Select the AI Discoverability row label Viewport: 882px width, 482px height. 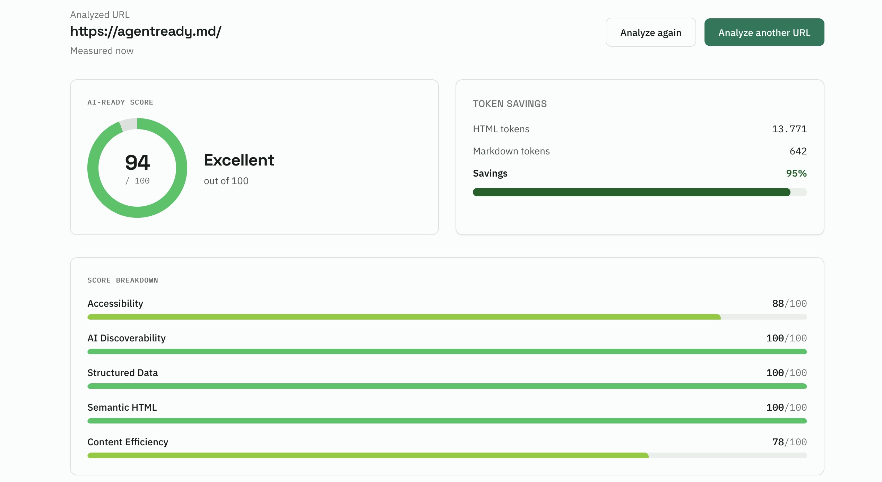pyautogui.click(x=127, y=338)
